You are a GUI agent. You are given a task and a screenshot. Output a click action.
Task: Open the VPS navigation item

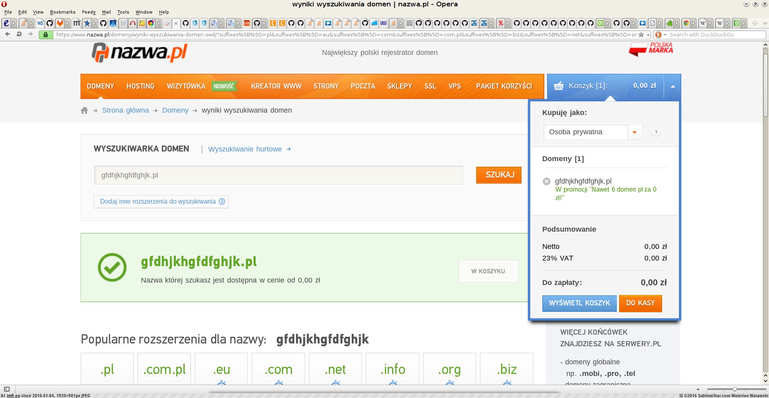pyautogui.click(x=455, y=86)
